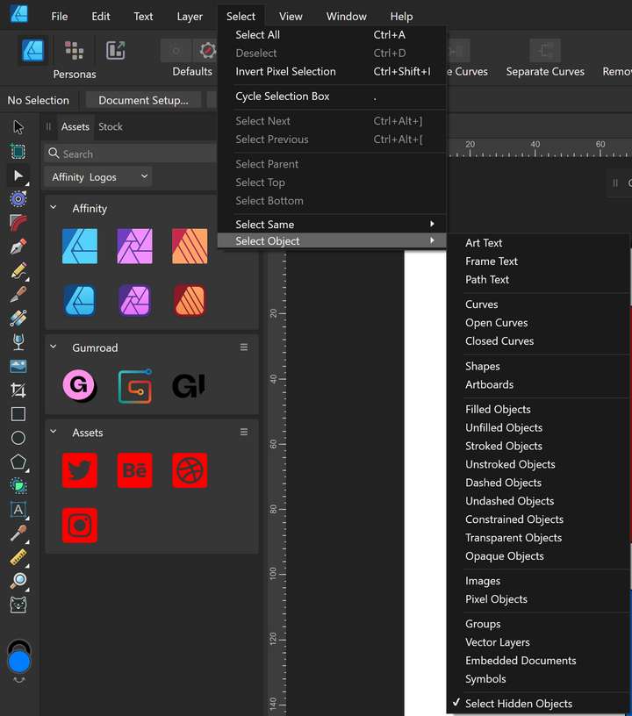This screenshot has height=716, width=632.
Task: Click the black stroke color ring
Action: 19,643
